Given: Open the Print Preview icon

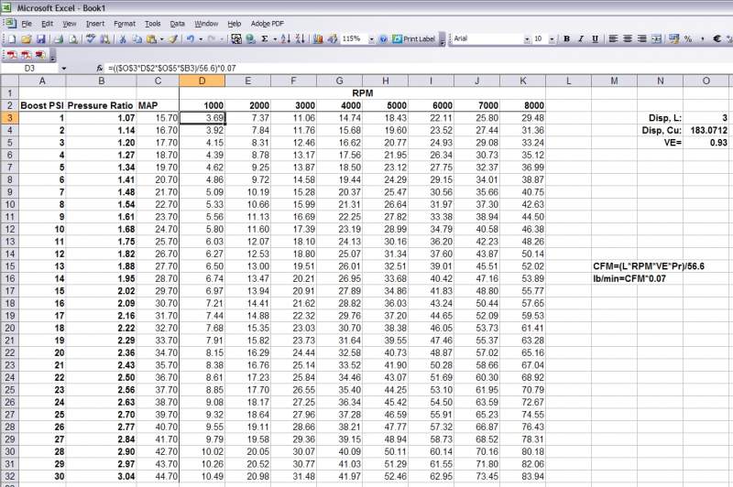Looking at the screenshot, I should [73, 39].
